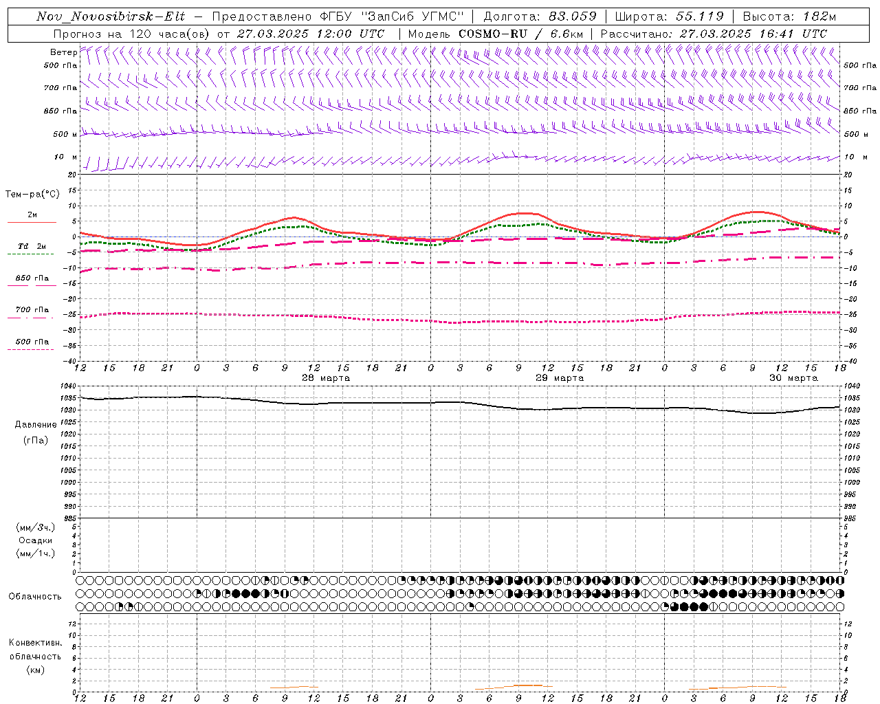Click the 700 гПа temperature legend label
Viewport: 880px width, 704px height.
(x=32, y=310)
